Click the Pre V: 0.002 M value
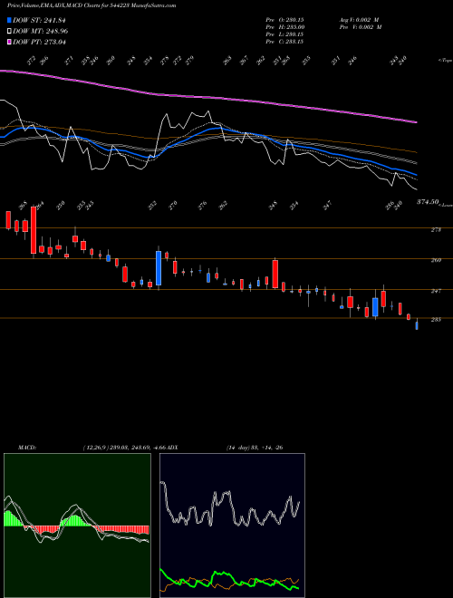The width and height of the screenshot is (453, 598). (x=360, y=27)
